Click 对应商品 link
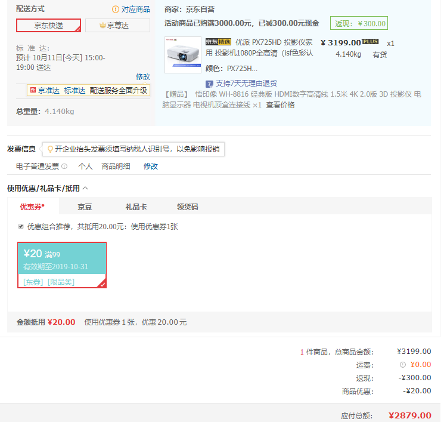444x422 pixels. click(136, 10)
